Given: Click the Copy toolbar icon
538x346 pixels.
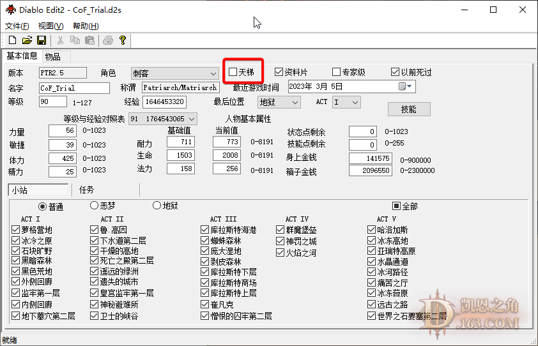Looking at the screenshot, I should [x=75, y=40].
